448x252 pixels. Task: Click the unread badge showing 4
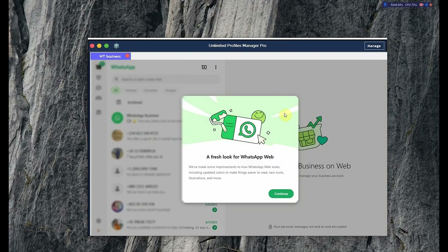215,227
